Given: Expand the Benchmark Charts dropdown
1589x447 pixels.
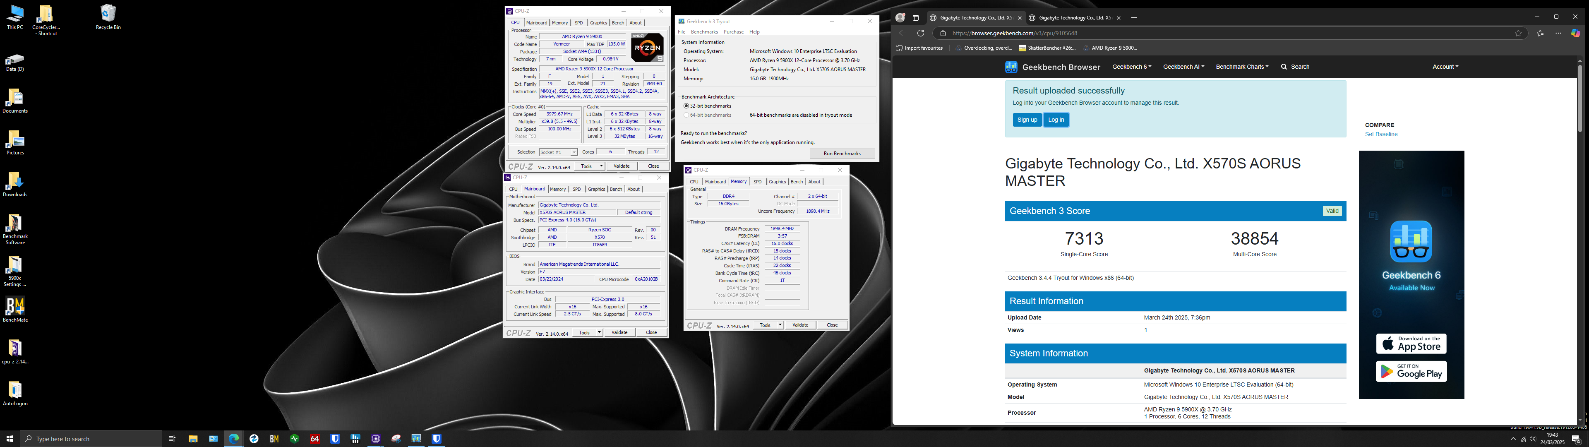Looking at the screenshot, I should [x=1242, y=67].
